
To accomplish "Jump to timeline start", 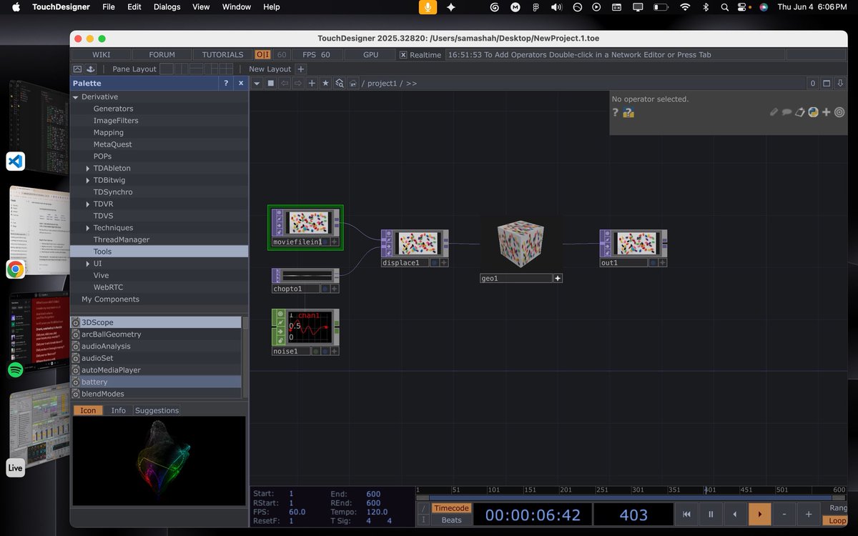I will coord(686,514).
